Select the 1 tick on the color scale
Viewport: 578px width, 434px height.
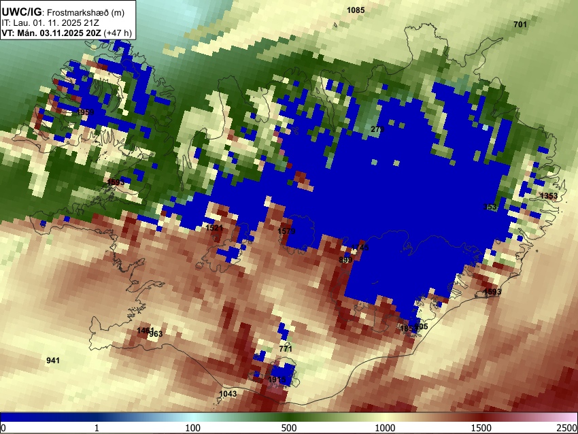point(97,428)
